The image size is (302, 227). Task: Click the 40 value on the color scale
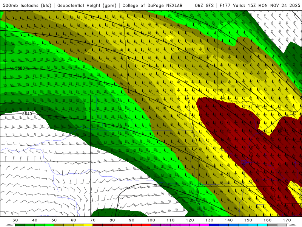pos(35,220)
